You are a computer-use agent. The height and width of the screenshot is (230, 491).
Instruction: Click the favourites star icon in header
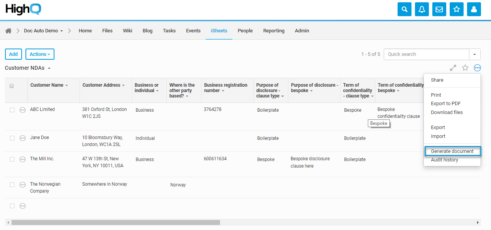pos(457,9)
